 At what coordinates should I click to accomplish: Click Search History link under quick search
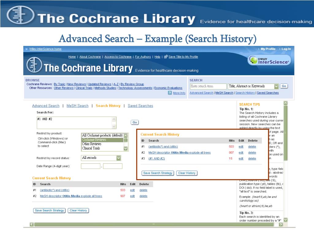[x=245, y=93]
